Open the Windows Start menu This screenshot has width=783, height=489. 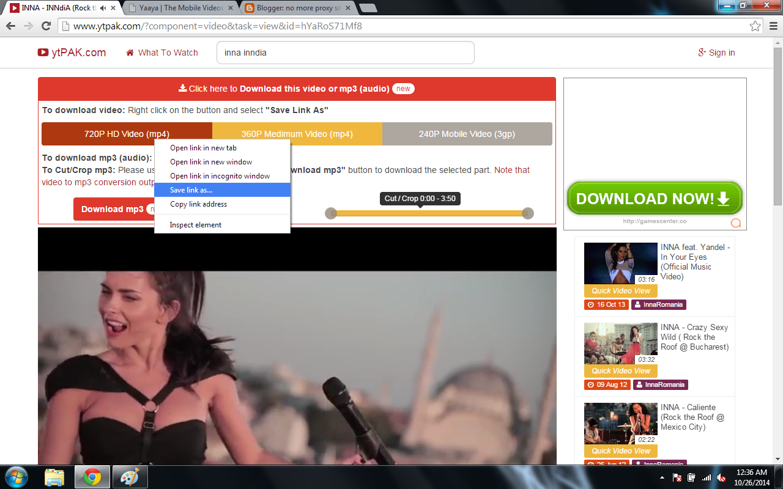click(16, 477)
